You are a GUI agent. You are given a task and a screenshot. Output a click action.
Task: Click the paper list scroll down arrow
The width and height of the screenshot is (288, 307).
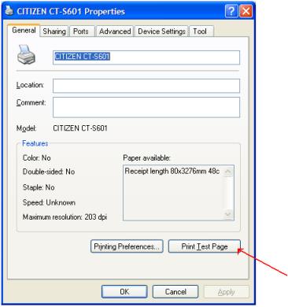click(x=228, y=214)
